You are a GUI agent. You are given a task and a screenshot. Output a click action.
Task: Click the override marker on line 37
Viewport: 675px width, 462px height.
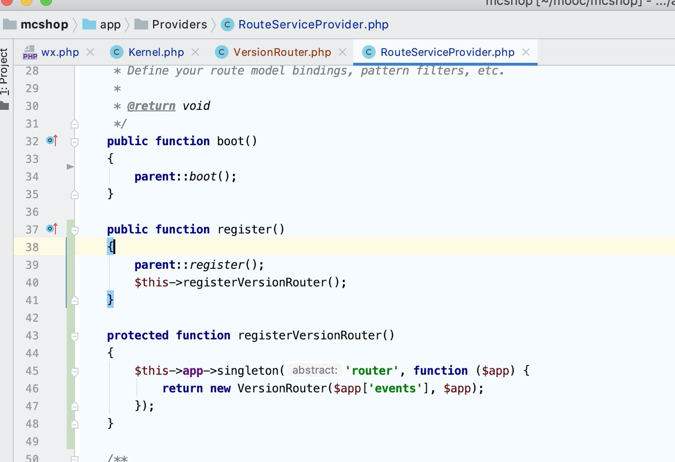tap(52, 229)
